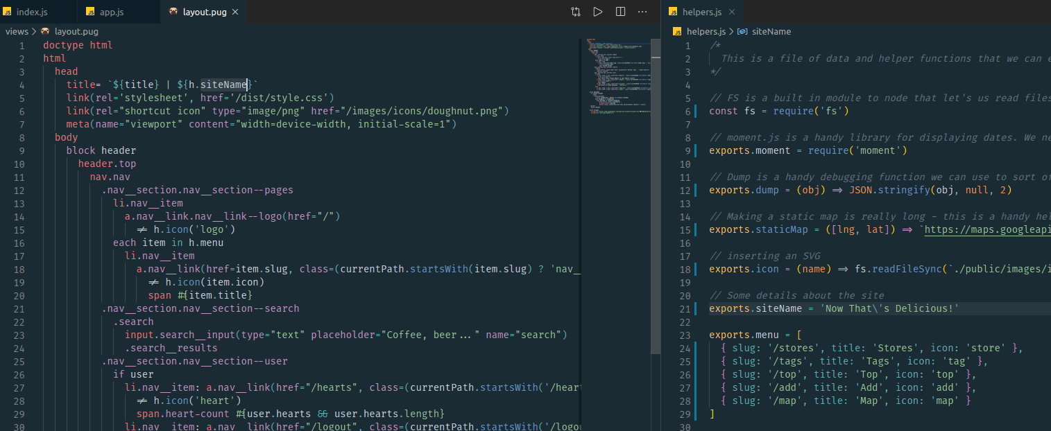Click the helpers.js breadcrumb item
1051x431 pixels.
coord(705,31)
